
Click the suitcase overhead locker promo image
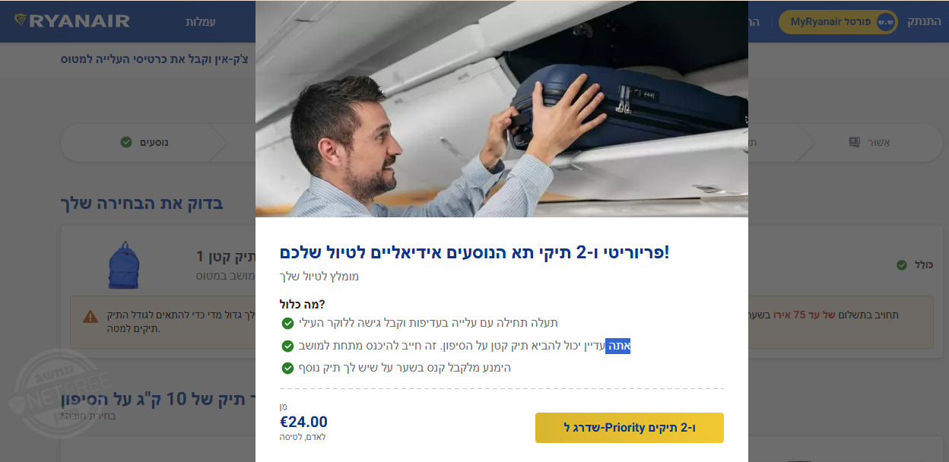(502, 109)
